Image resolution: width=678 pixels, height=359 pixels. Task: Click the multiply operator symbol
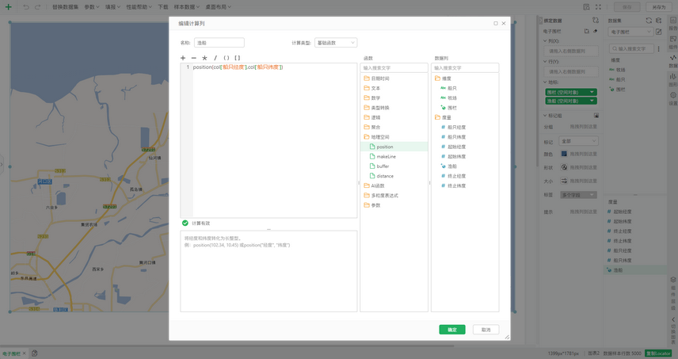pyautogui.click(x=204, y=58)
